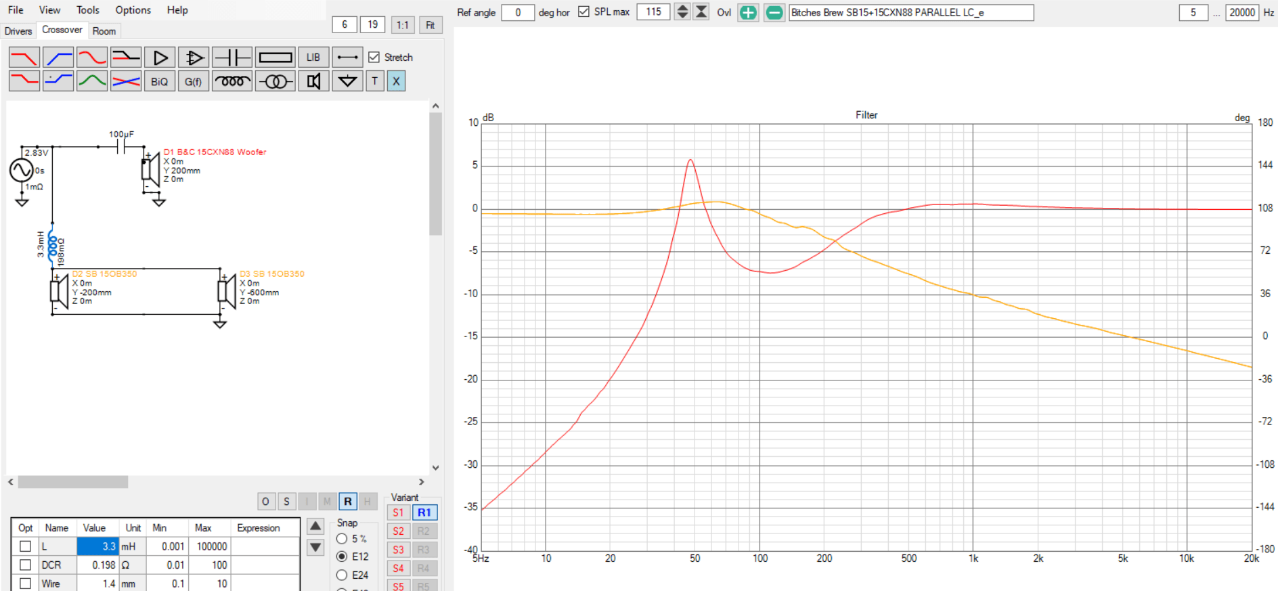Open the LIB component library
Image resolution: width=1278 pixels, height=591 pixels.
(x=313, y=58)
